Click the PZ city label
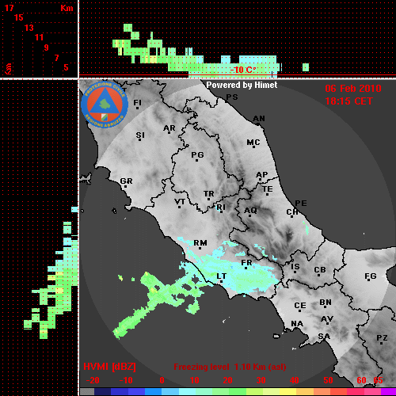396x396 pixels. pos(382,338)
